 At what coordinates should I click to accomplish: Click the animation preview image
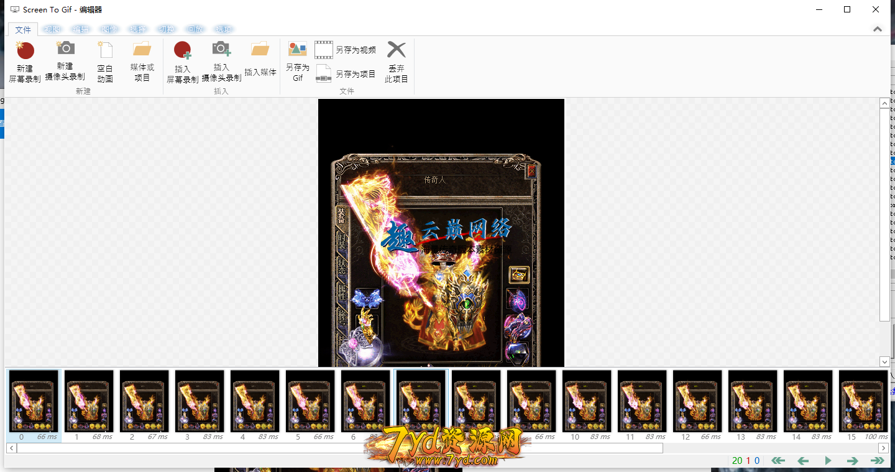click(441, 233)
